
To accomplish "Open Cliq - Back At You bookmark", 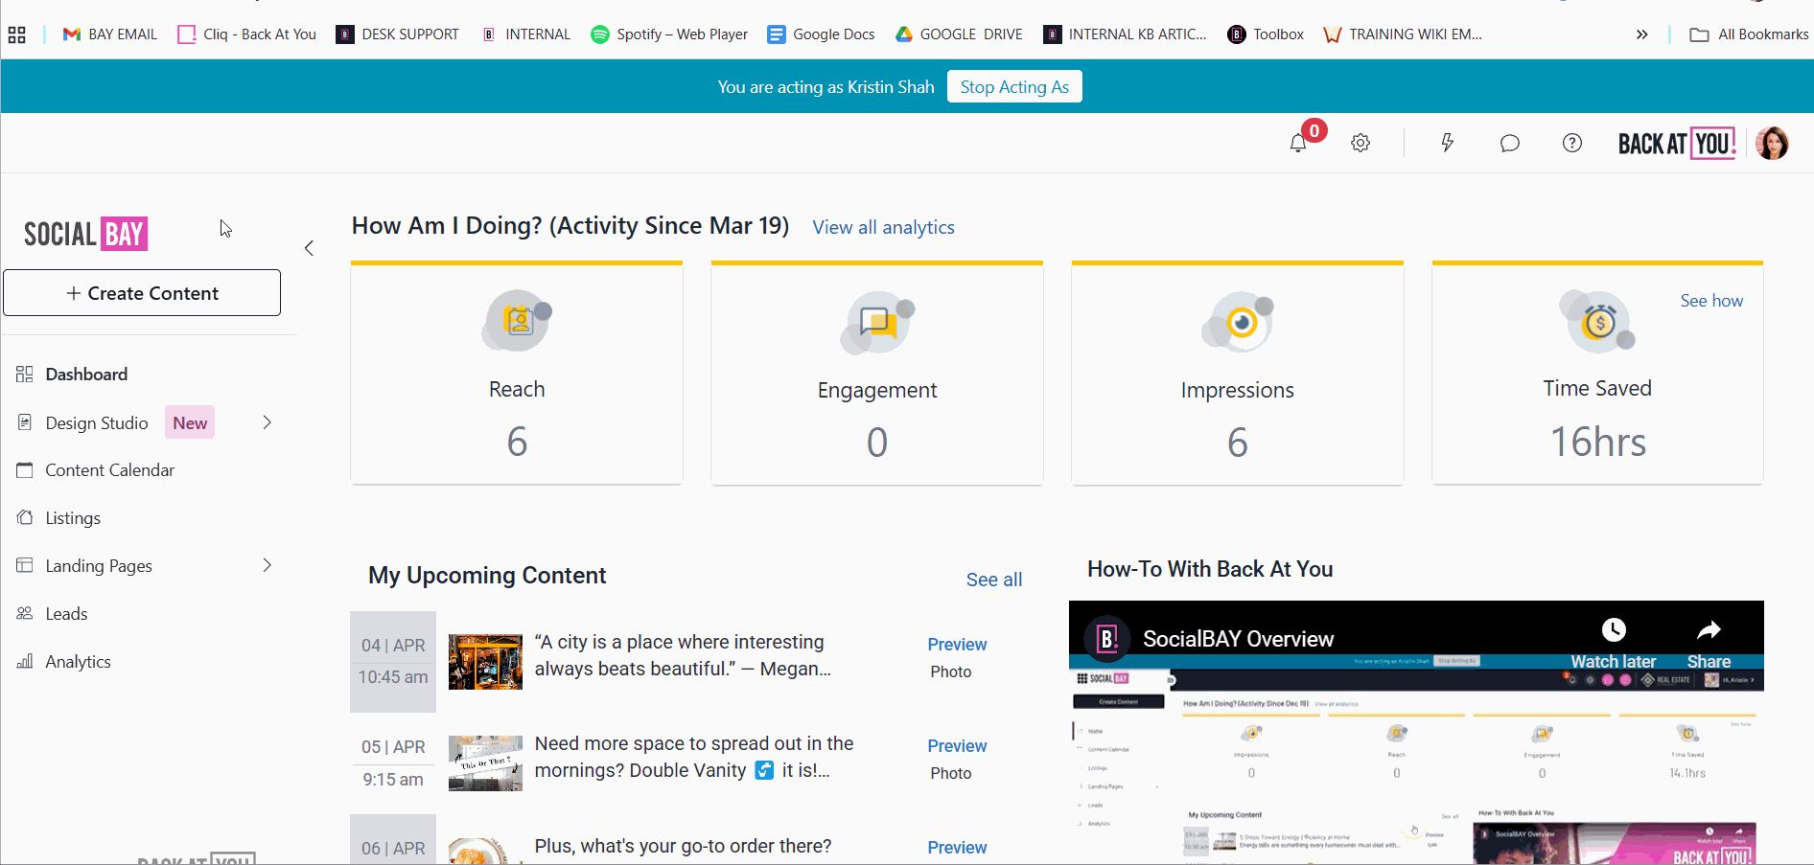I will pyautogui.click(x=247, y=34).
